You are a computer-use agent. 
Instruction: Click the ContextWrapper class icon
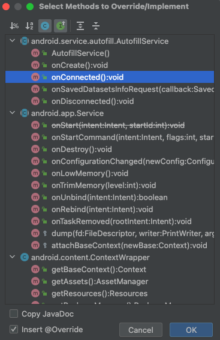click(x=25, y=257)
